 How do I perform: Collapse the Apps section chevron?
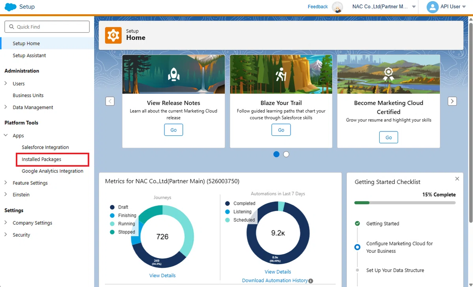pos(6,135)
